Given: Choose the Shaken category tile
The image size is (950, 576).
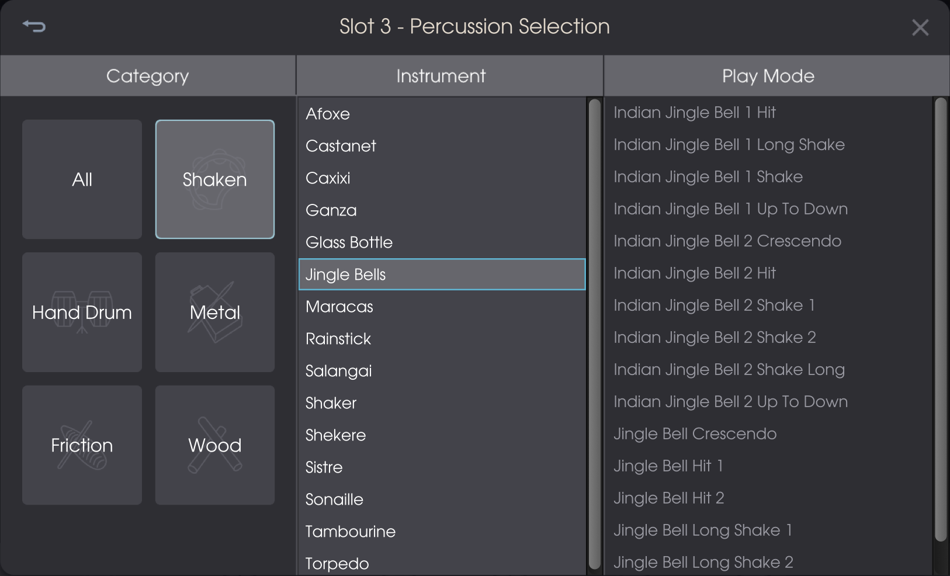Looking at the screenshot, I should [x=215, y=179].
